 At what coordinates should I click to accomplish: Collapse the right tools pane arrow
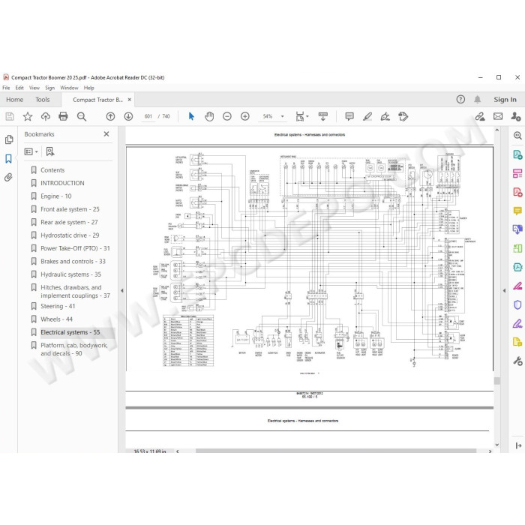point(504,291)
